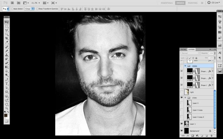Hide the Shape 1 layer
223x139 pixels.
point(181,85)
